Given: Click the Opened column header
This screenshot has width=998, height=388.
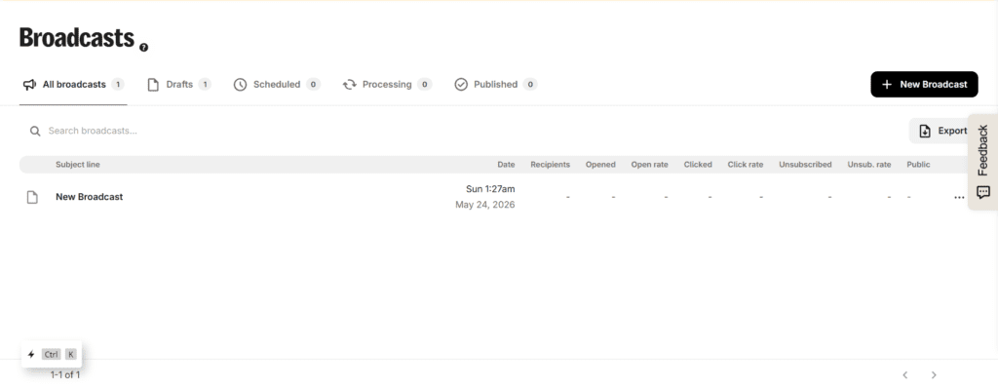Looking at the screenshot, I should tap(600, 165).
